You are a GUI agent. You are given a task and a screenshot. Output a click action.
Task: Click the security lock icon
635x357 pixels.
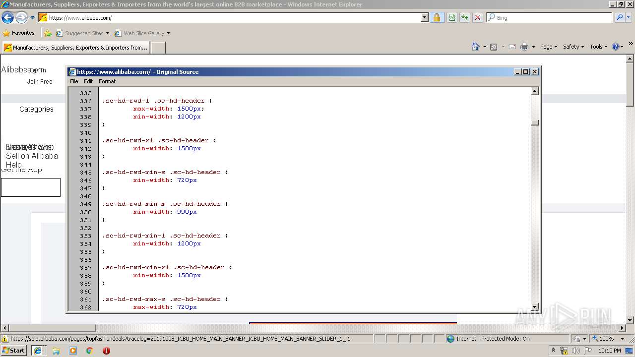pyautogui.click(x=437, y=17)
